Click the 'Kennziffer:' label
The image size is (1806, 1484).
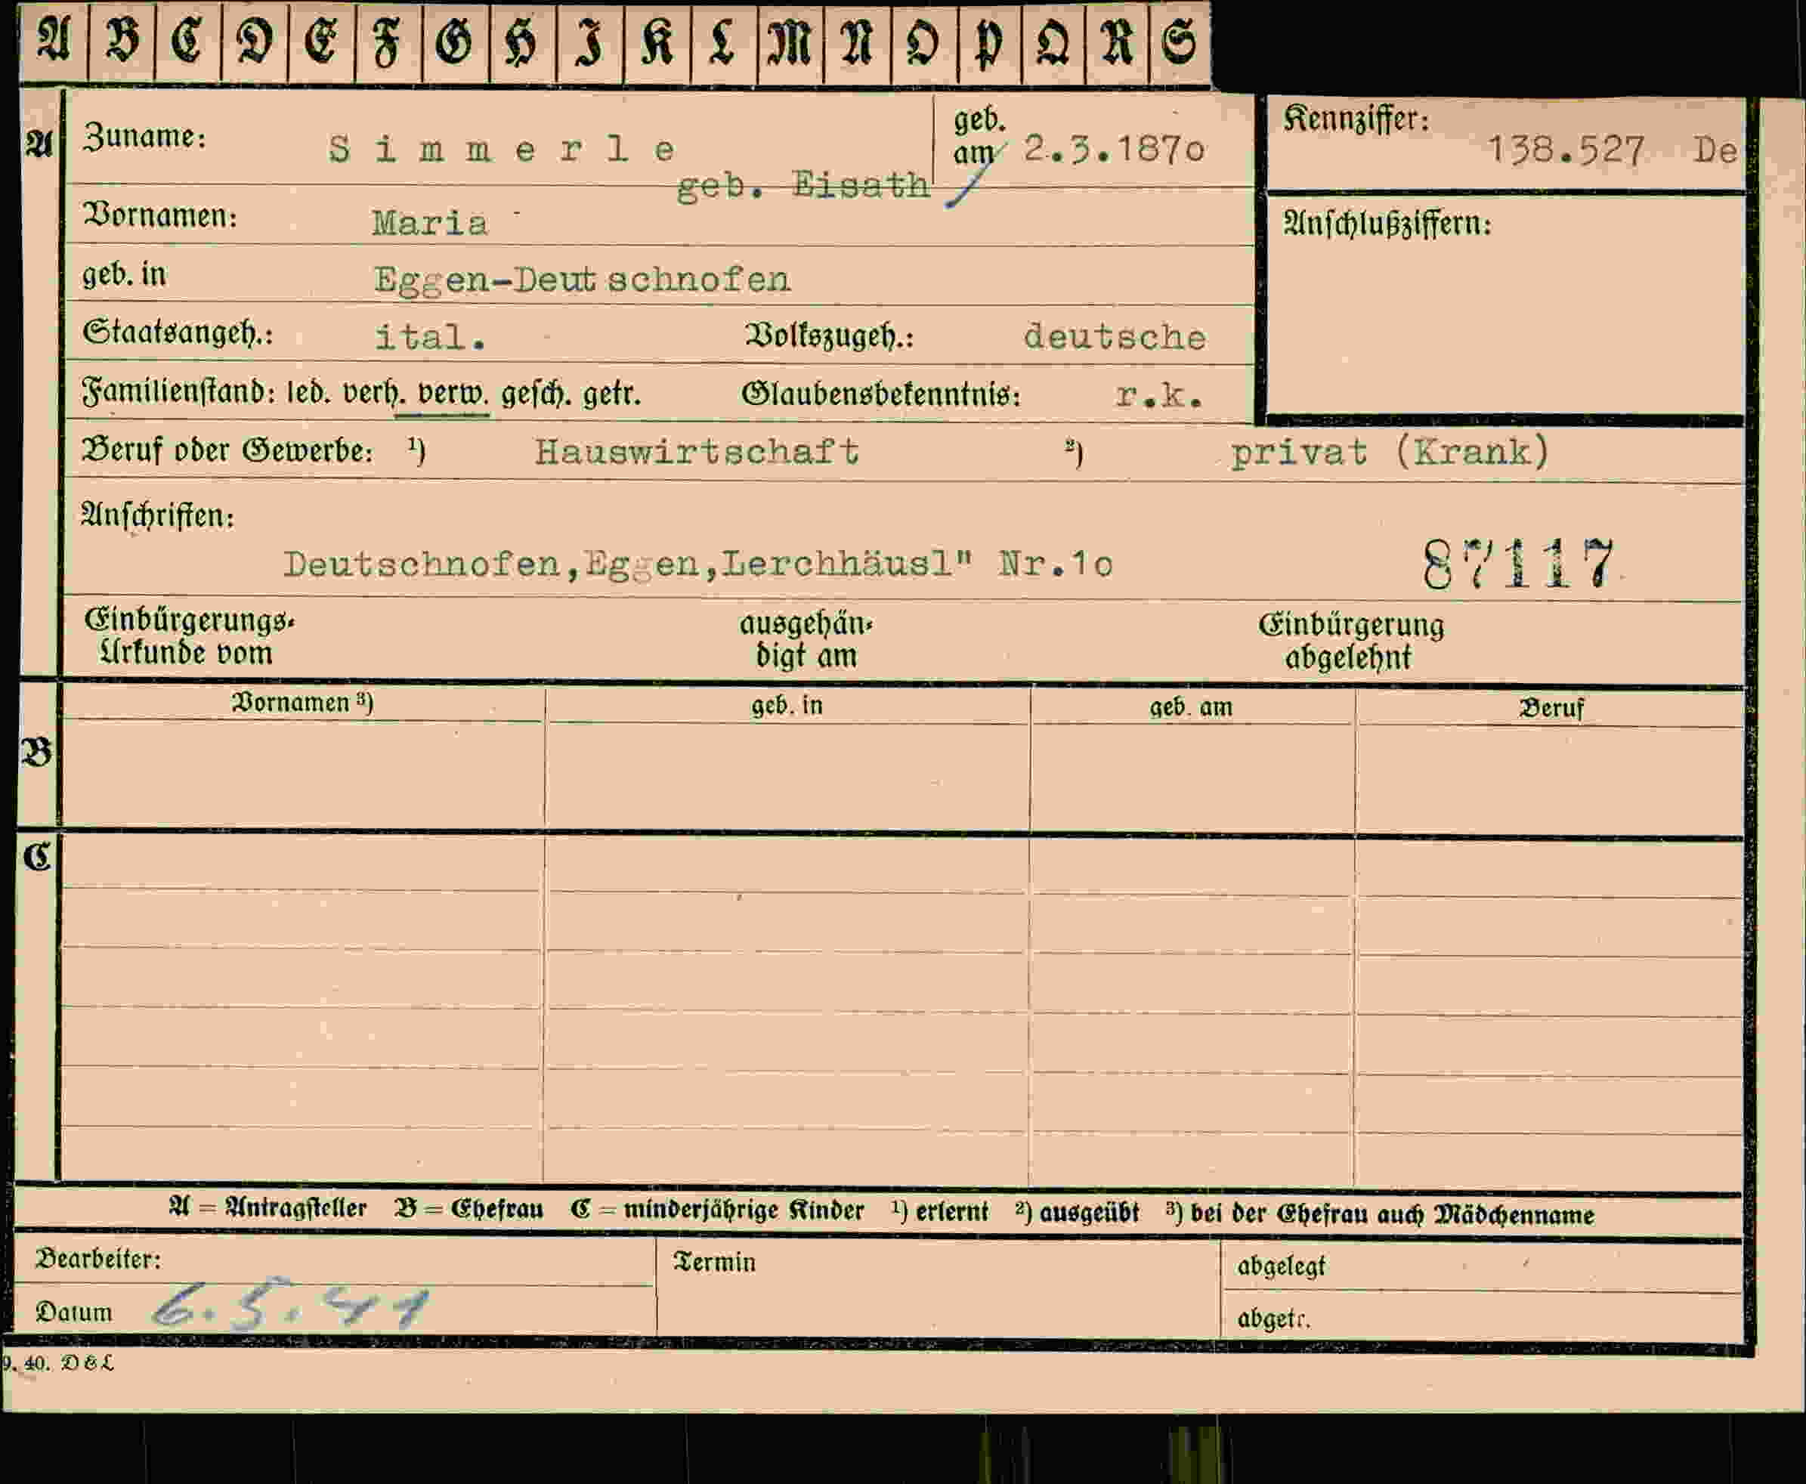point(1356,119)
